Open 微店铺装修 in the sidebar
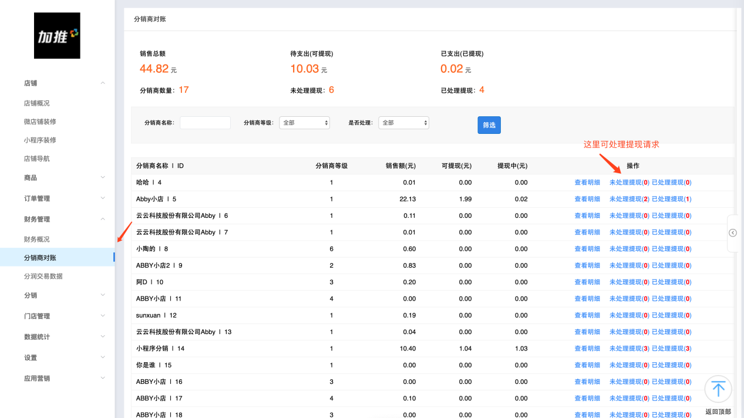The height and width of the screenshot is (418, 744). click(x=40, y=122)
